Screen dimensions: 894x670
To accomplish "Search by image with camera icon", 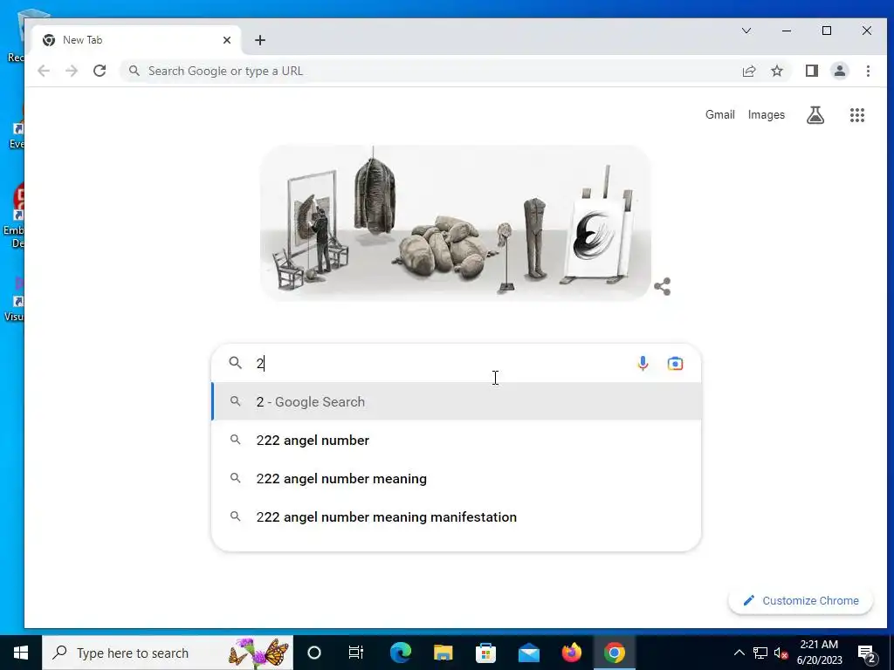I will coord(675,364).
